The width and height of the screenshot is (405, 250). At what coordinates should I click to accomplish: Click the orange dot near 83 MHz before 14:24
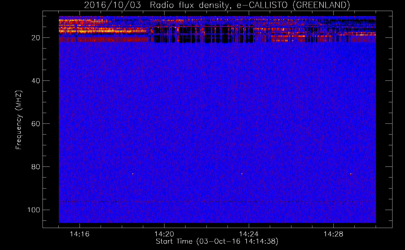coord(242,174)
